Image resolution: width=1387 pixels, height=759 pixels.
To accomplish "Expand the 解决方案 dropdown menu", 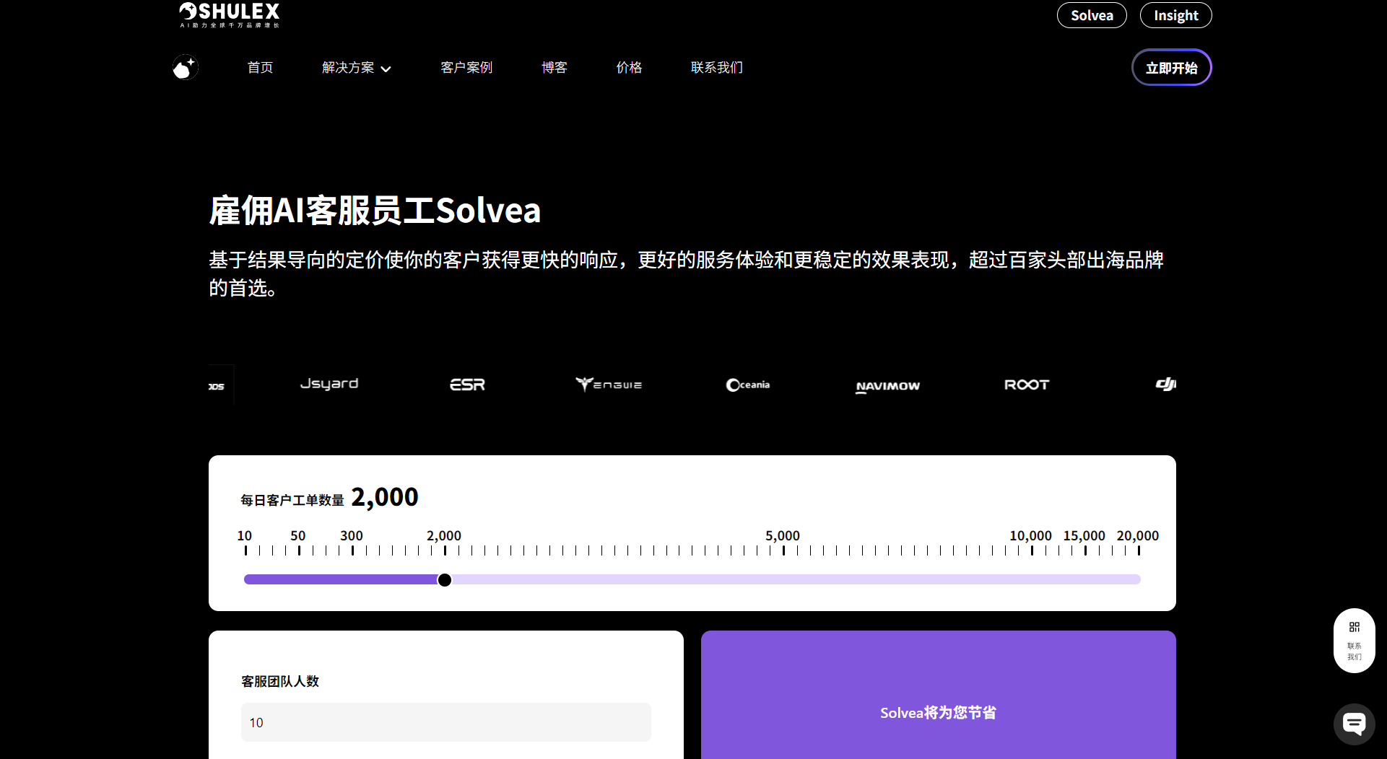I will [x=349, y=67].
